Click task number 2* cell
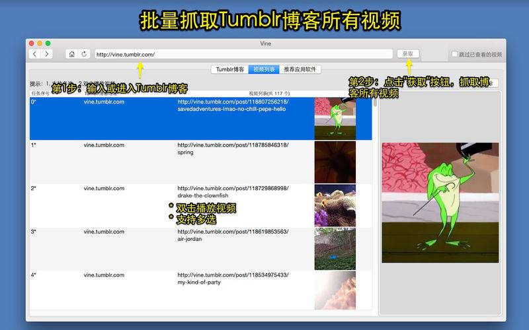 [34, 188]
